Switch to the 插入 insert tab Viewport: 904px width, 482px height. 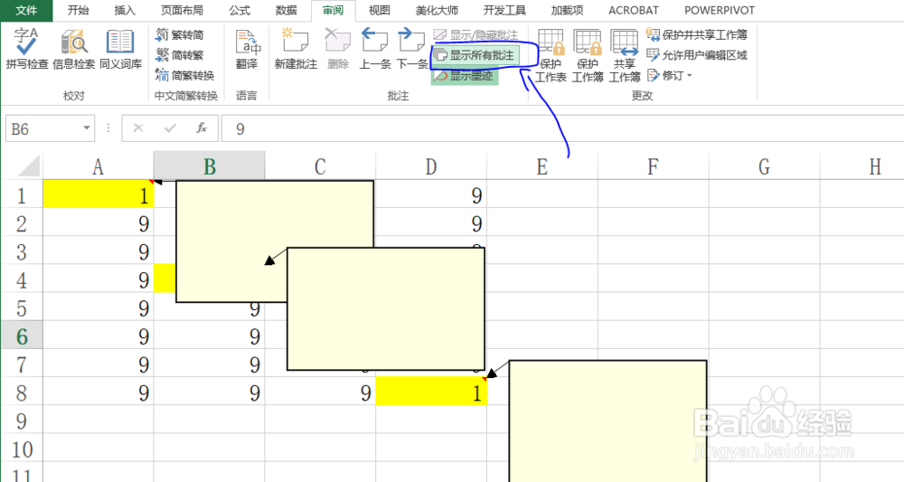coord(125,10)
